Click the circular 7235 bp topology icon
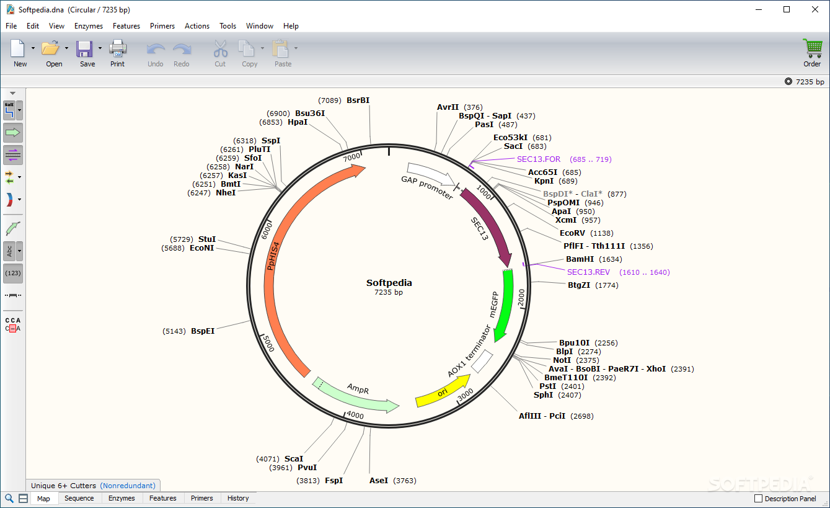830x508 pixels. tap(788, 82)
